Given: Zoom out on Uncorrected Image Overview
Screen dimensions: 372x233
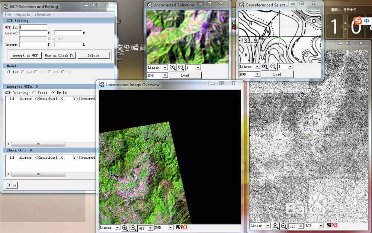Looking at the screenshot, I should coord(133,228).
